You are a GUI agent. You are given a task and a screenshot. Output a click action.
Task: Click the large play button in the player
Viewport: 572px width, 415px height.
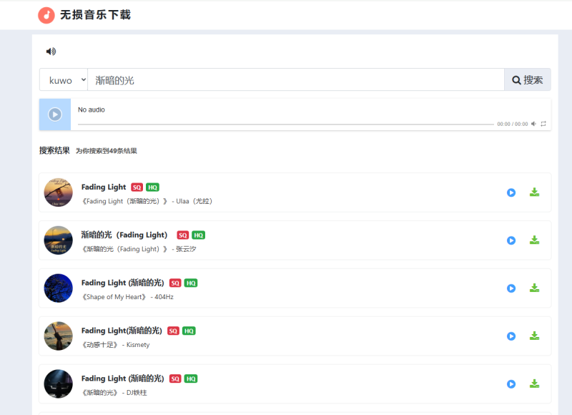click(54, 114)
